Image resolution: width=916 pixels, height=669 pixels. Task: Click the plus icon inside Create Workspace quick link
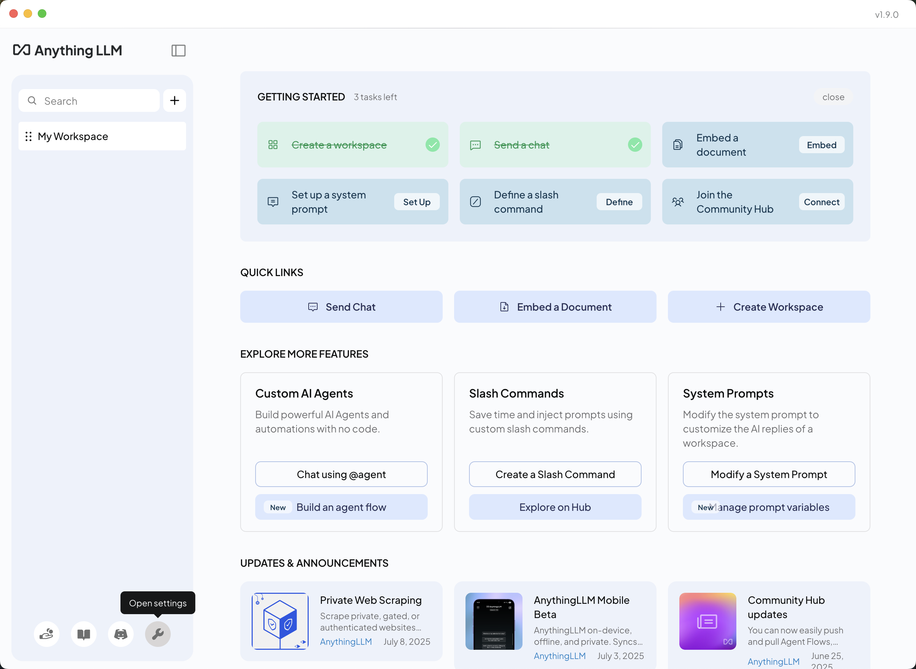point(721,307)
